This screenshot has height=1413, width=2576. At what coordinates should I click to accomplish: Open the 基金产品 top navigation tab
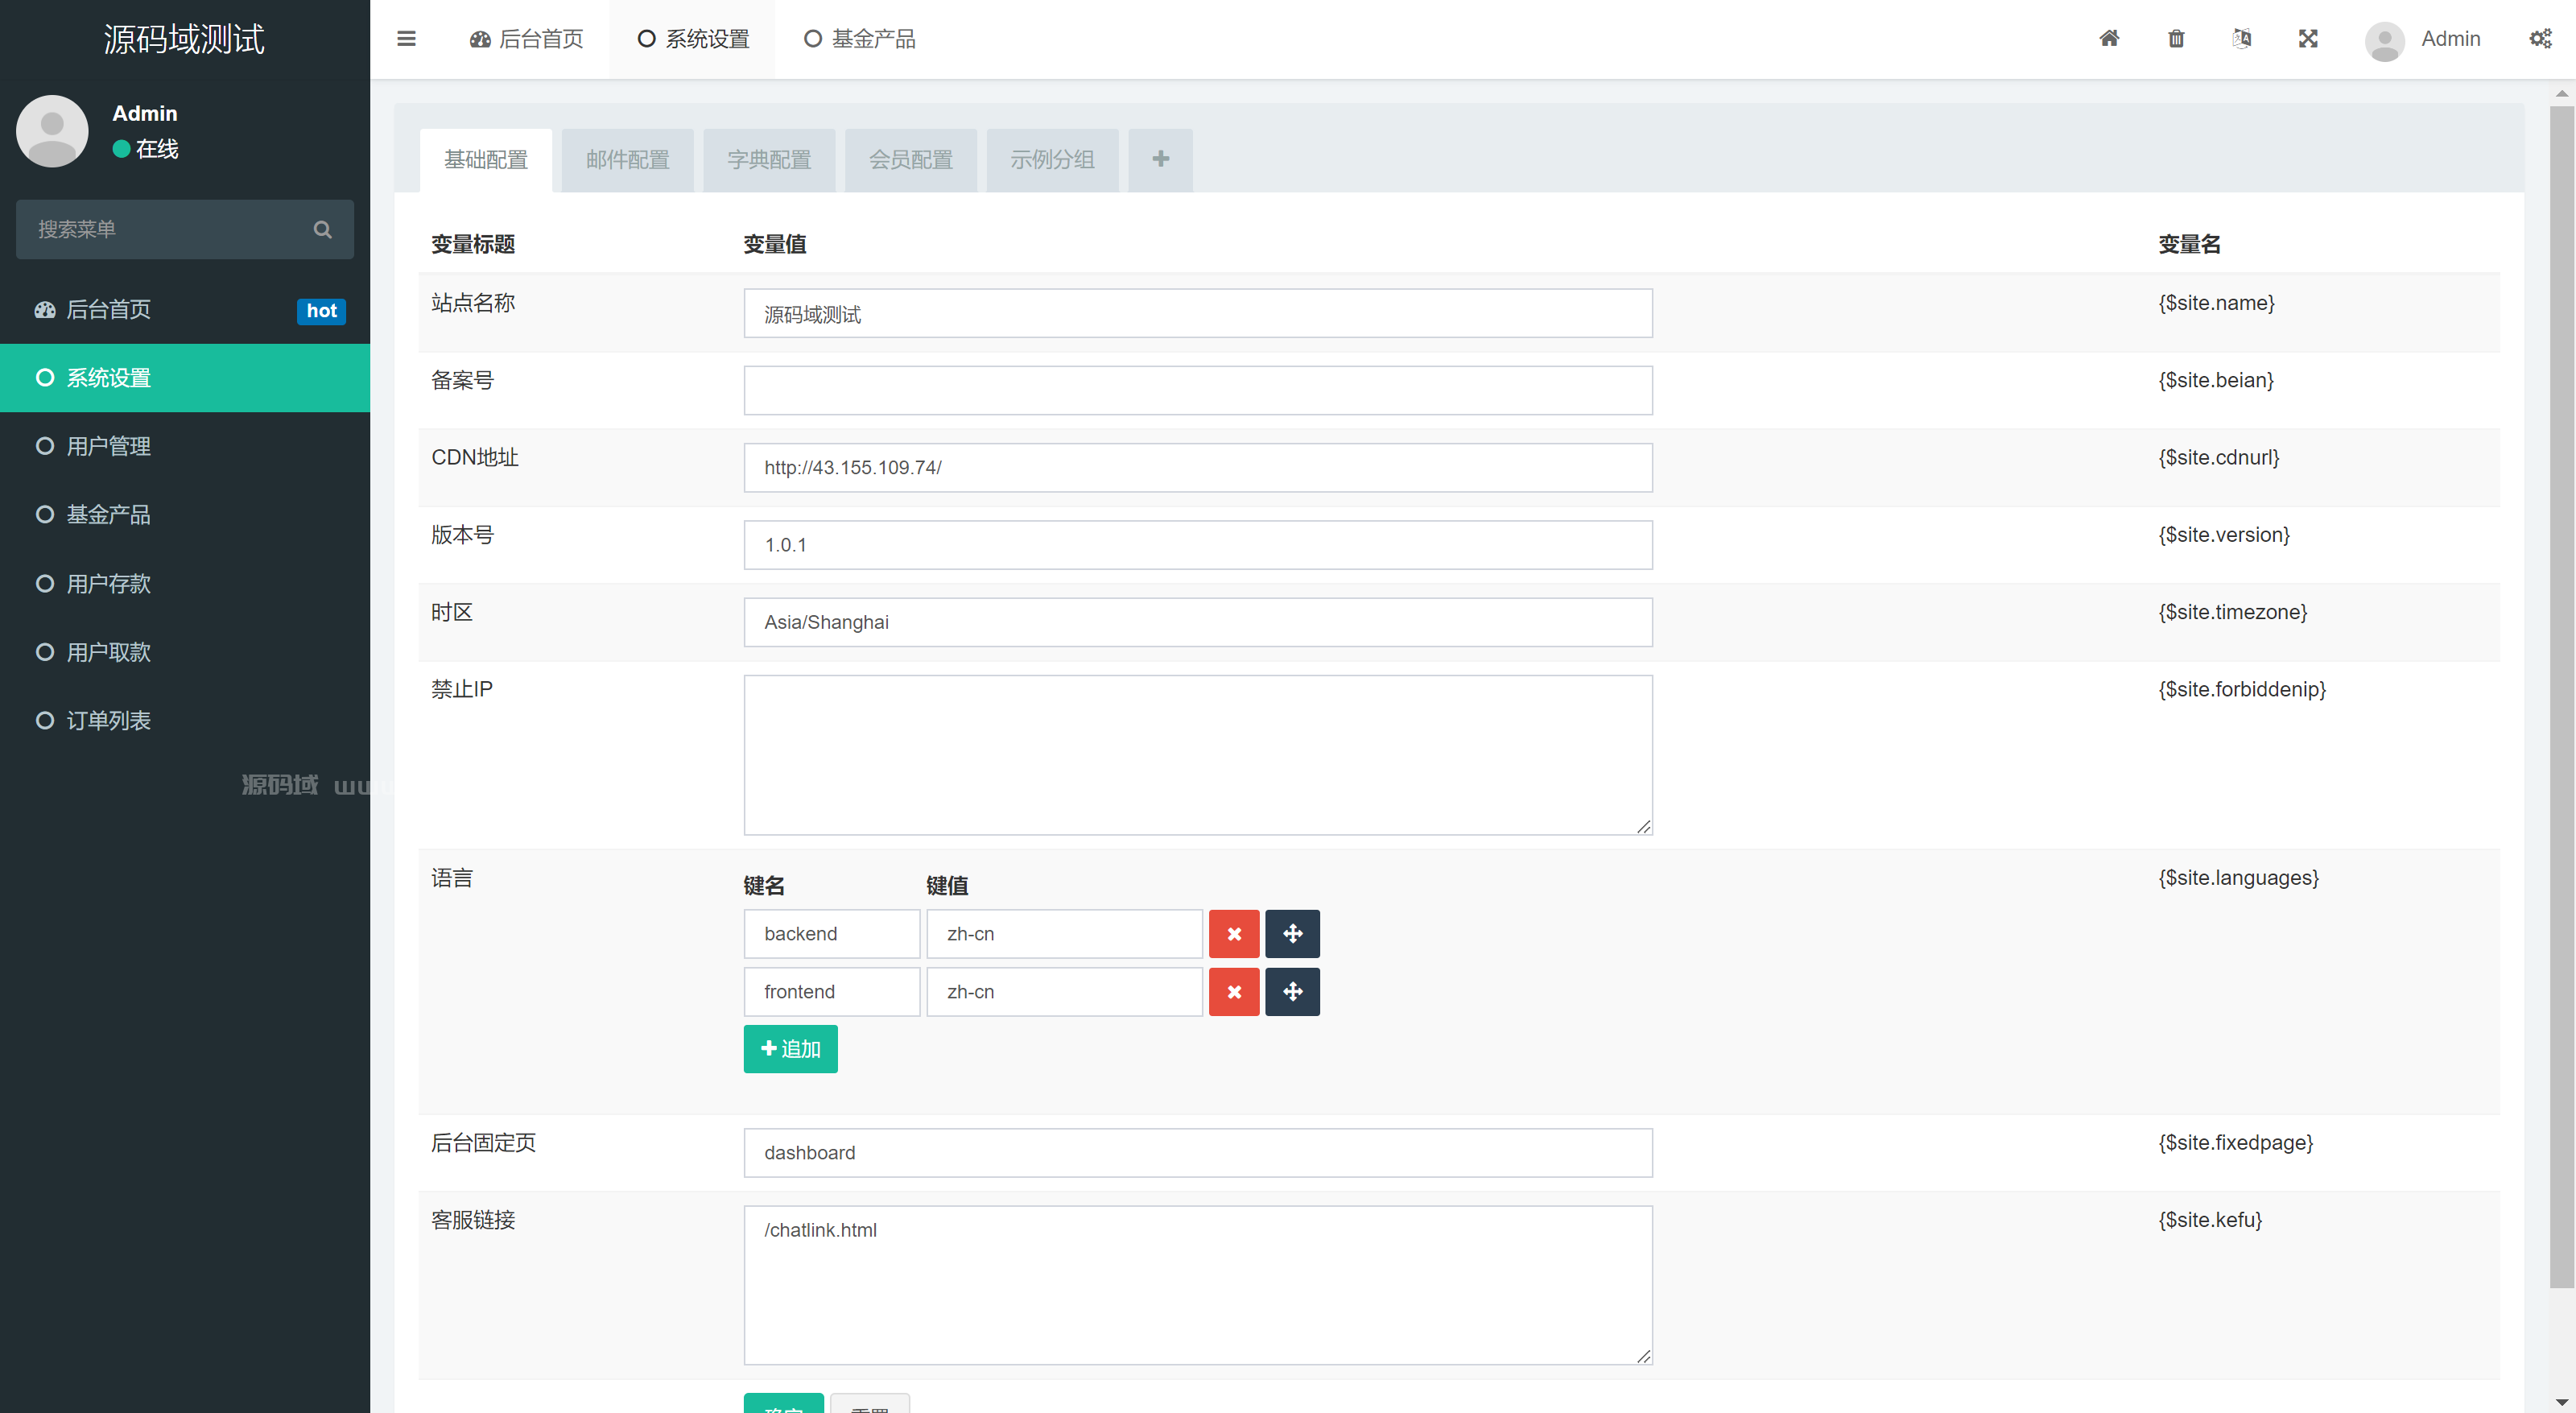861,39
